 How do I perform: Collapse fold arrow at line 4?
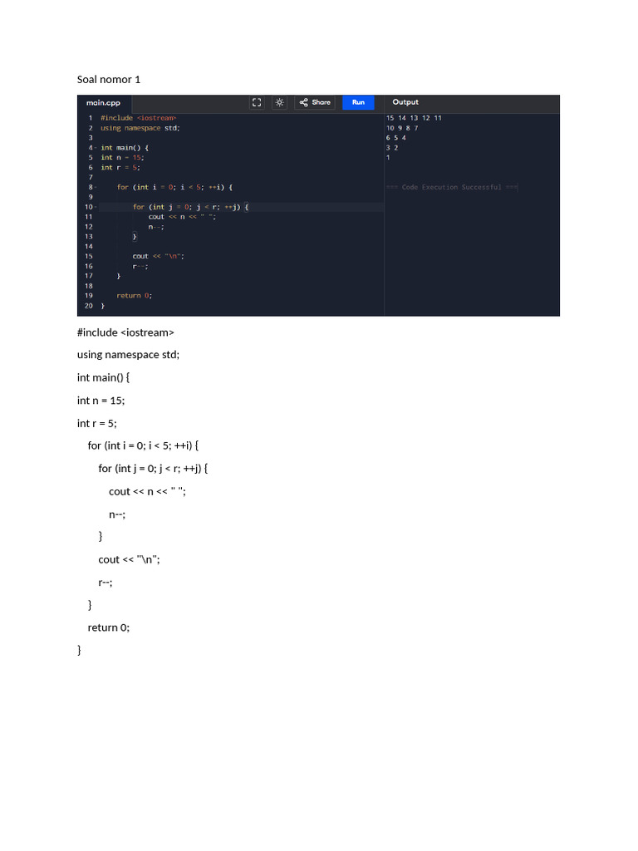tap(96, 148)
